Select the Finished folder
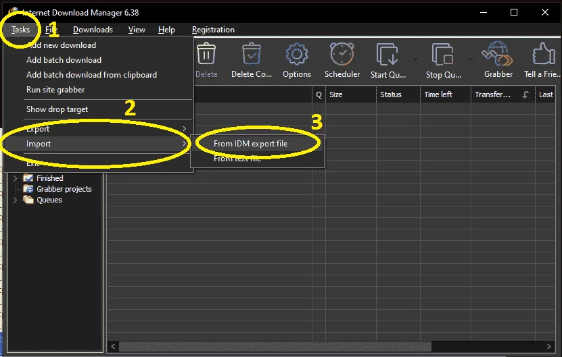This screenshot has width=562, height=357. pyautogui.click(x=43, y=178)
